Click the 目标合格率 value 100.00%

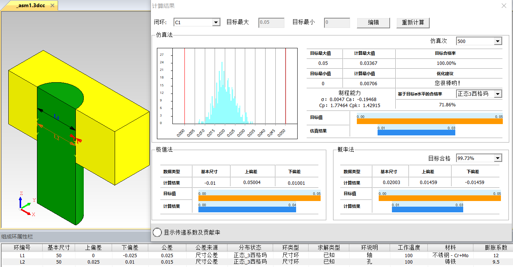(446, 63)
